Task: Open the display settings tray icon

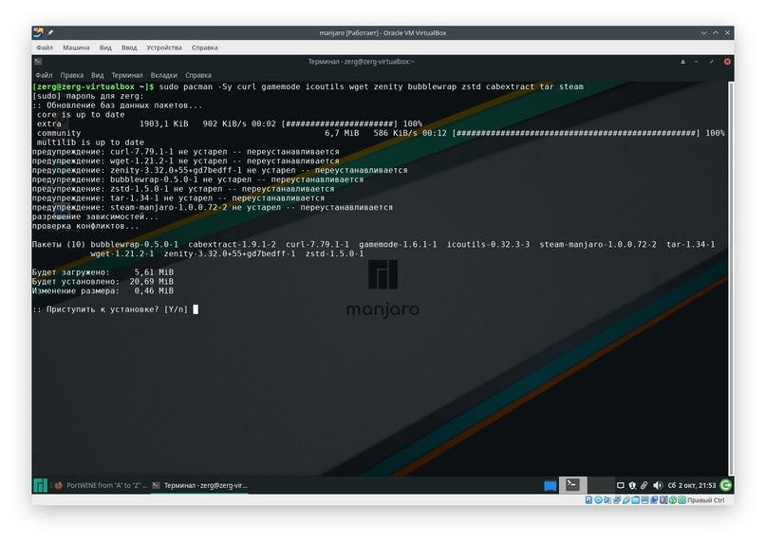Action: pos(621,485)
